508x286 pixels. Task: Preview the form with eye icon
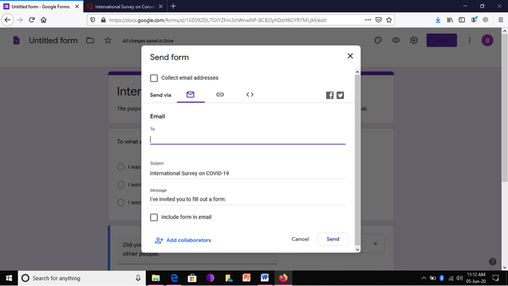[x=396, y=41]
